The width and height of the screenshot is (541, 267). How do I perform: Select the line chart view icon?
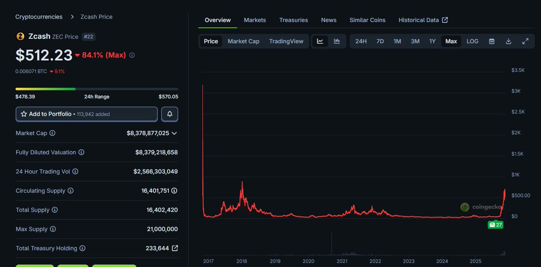pos(320,41)
